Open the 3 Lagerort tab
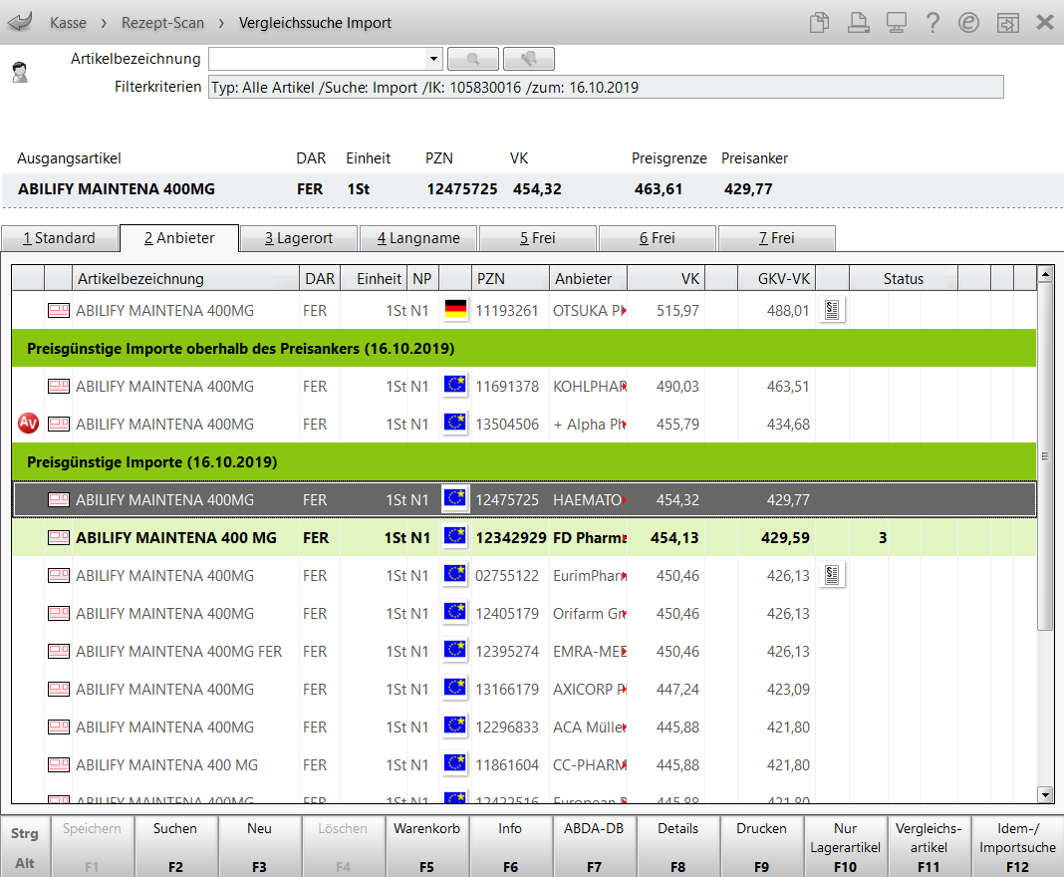Viewport: 1064px width, 877px height. [299, 238]
